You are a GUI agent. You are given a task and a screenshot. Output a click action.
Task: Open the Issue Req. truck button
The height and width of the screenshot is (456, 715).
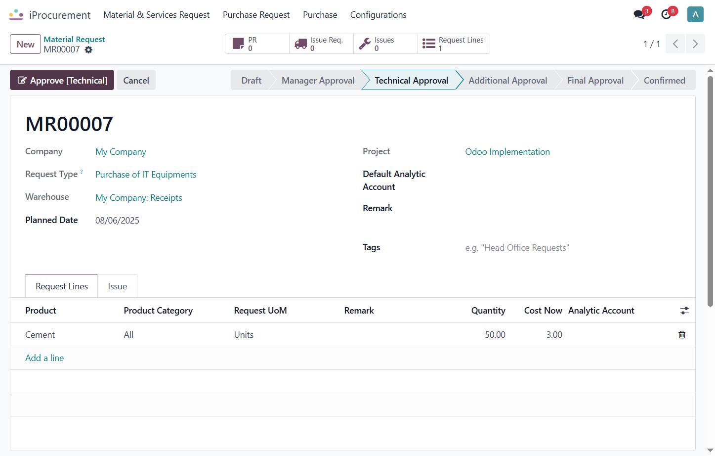click(321, 44)
